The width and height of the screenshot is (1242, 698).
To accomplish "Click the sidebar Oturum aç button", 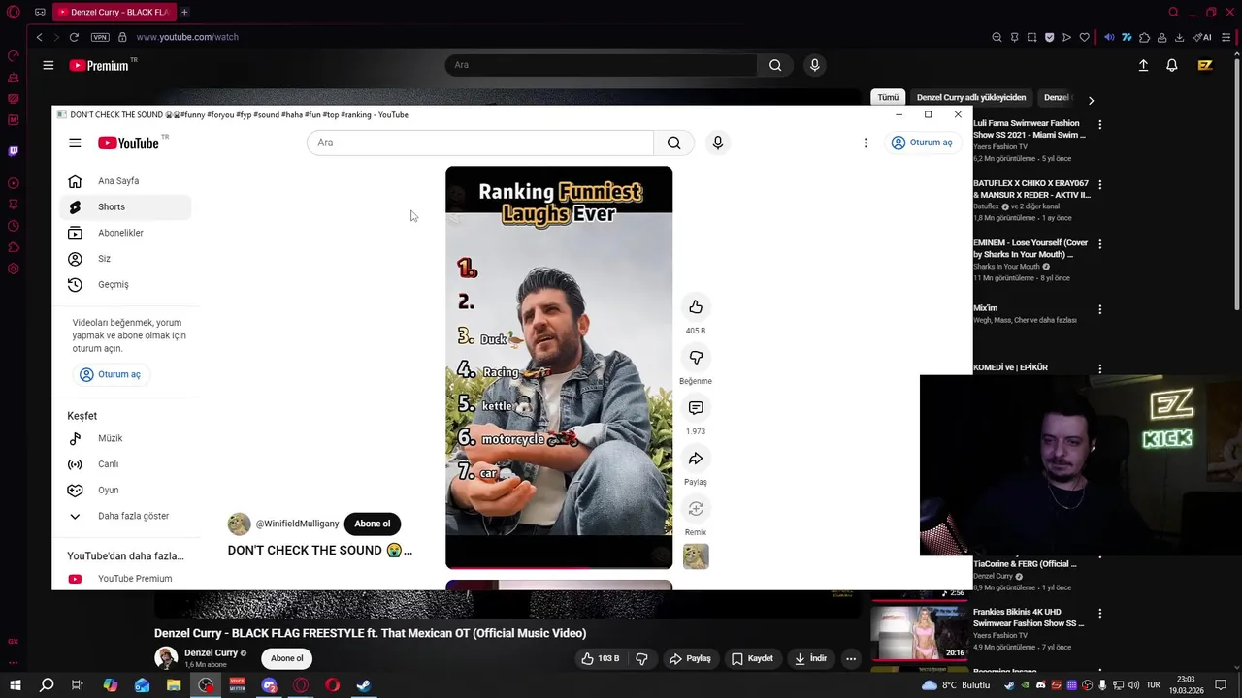I will [x=111, y=374].
